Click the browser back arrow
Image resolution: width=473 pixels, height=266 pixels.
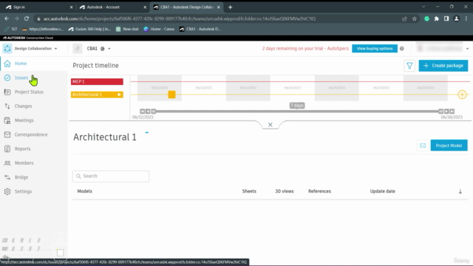click(x=7, y=18)
